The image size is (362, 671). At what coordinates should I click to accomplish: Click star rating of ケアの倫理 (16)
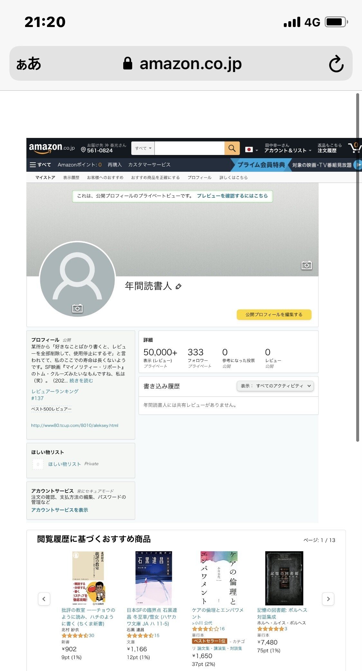[x=206, y=629]
